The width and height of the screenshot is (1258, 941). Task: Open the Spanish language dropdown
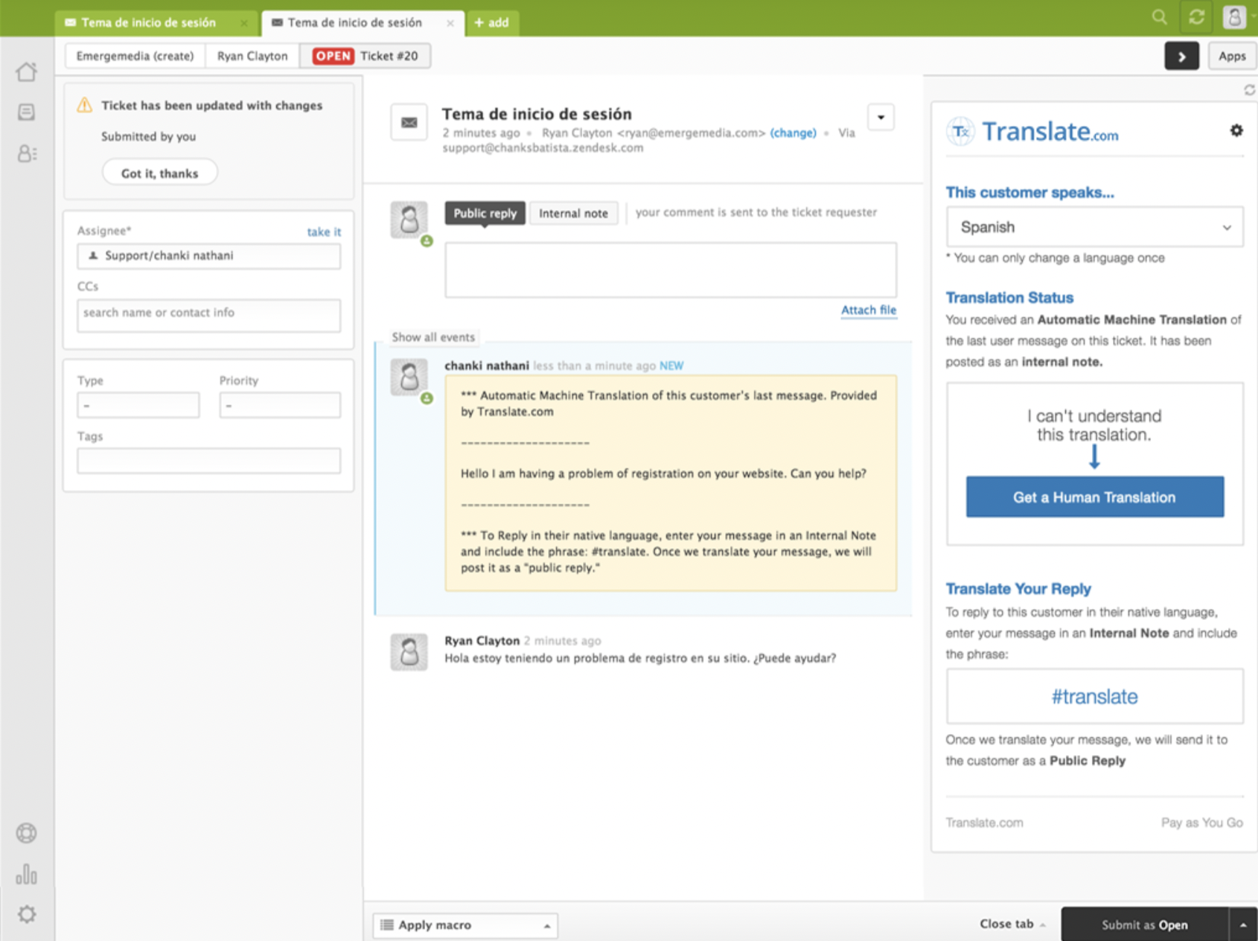point(1093,227)
